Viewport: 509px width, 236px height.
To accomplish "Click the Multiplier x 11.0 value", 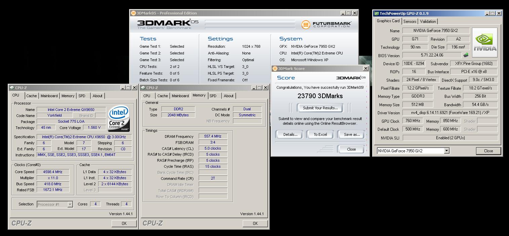I will pos(53,178).
